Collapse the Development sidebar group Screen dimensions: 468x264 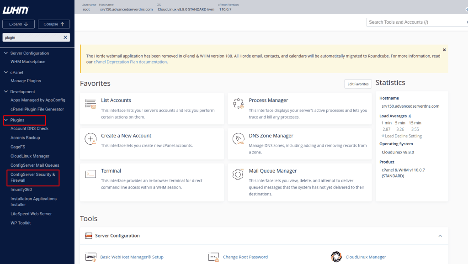tap(5, 92)
